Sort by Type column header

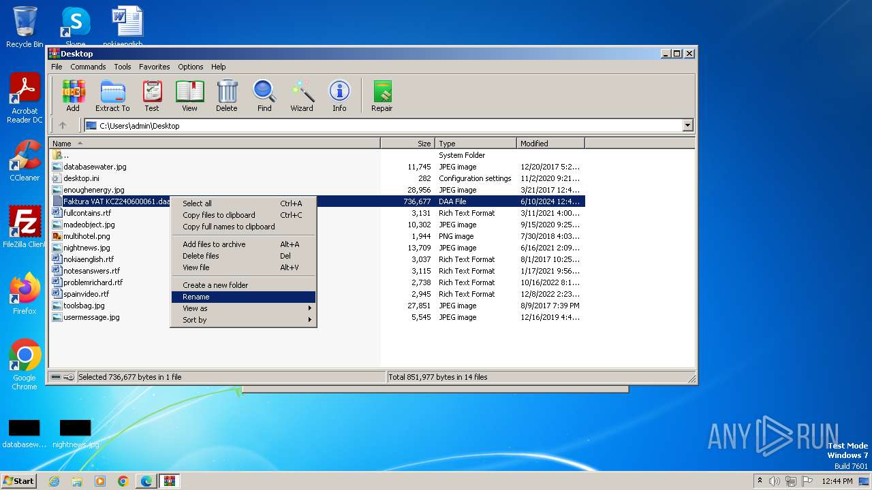pyautogui.click(x=476, y=144)
